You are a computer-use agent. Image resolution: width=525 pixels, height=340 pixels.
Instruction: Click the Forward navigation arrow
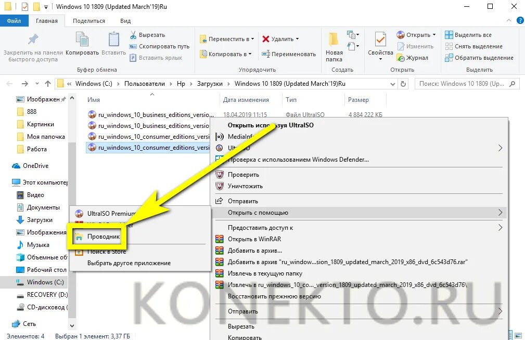coord(25,84)
